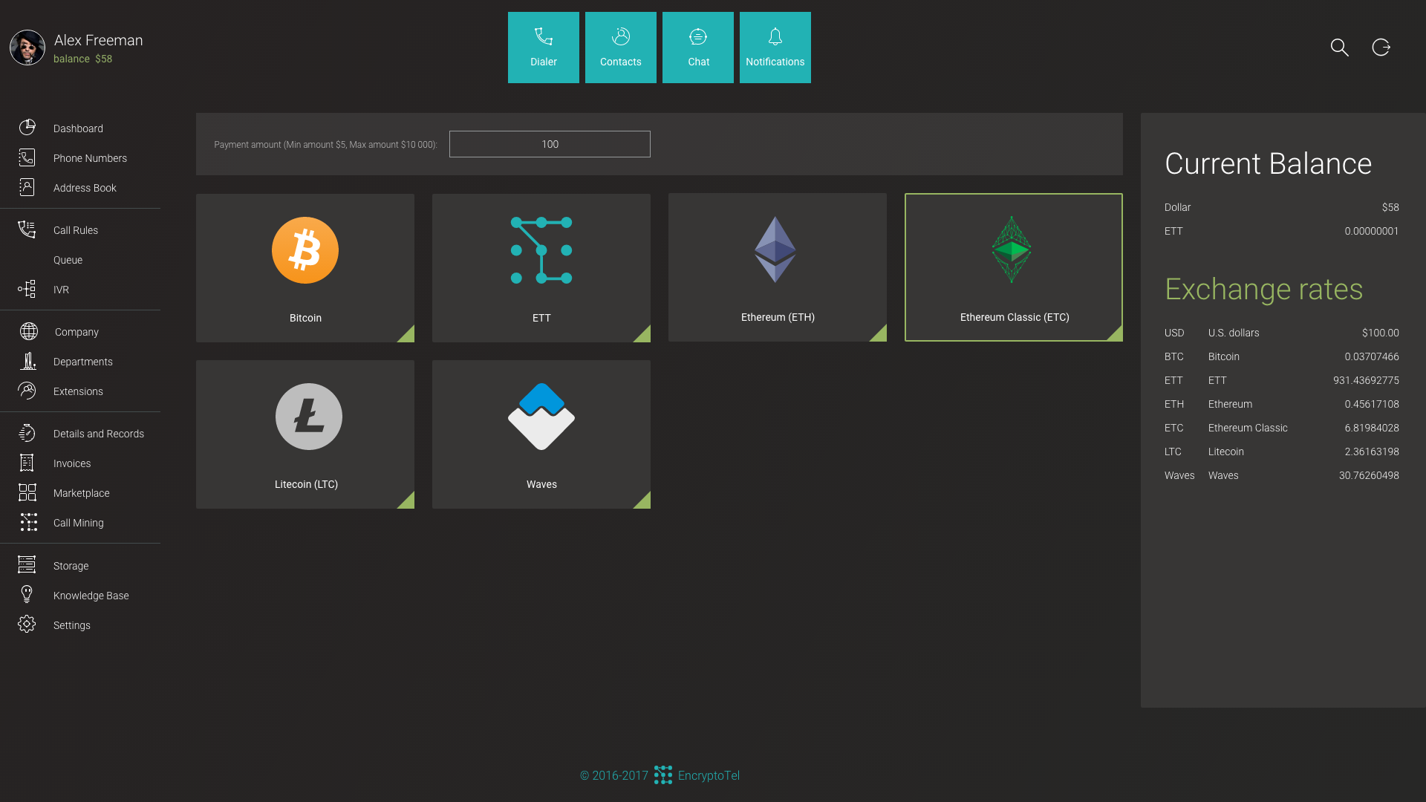Viewport: 1426px width, 802px height.
Task: Open Extensions menu label
Action: pyautogui.click(x=78, y=391)
